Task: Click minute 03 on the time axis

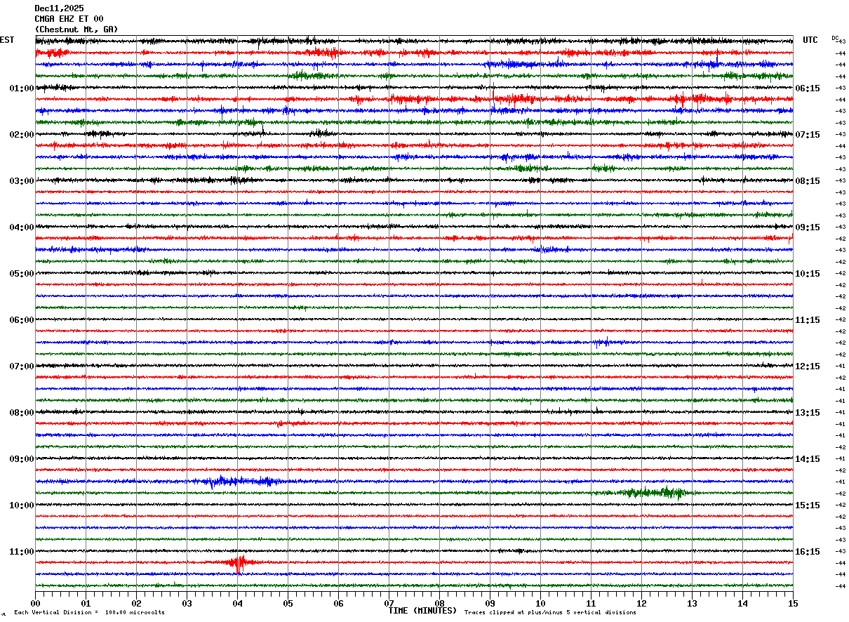Action: pos(187,603)
